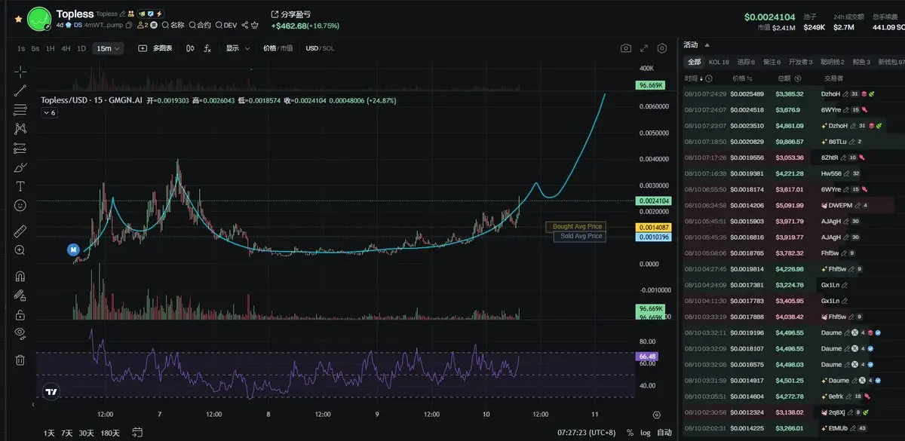Switch to the 追踪 6 tab
Viewport: 905px width, 441px height.
(746, 62)
